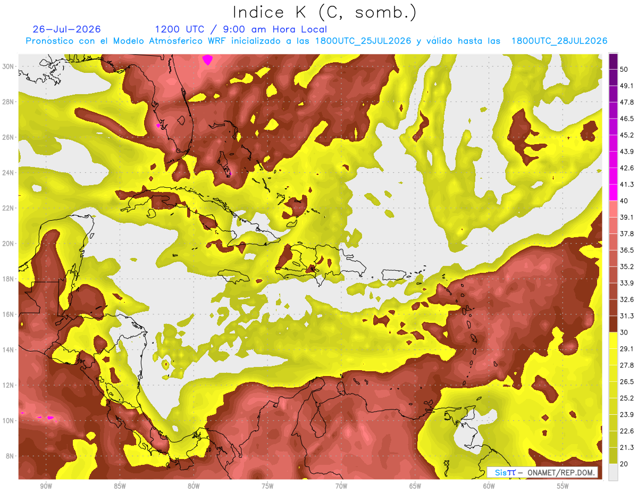
Task: Click the '29.1' value on the color scale
Action: click(626, 349)
